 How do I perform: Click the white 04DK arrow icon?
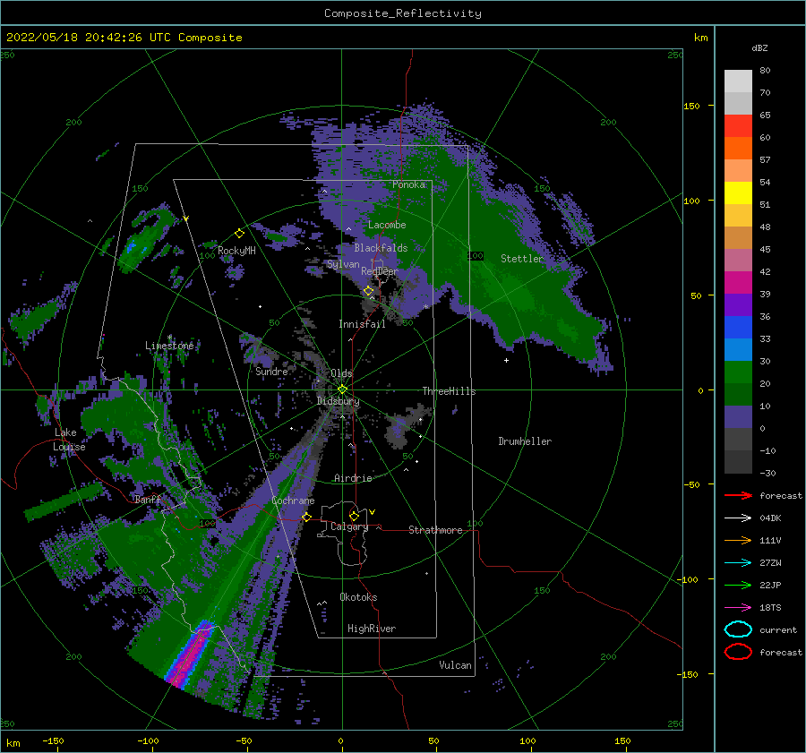pyautogui.click(x=738, y=518)
